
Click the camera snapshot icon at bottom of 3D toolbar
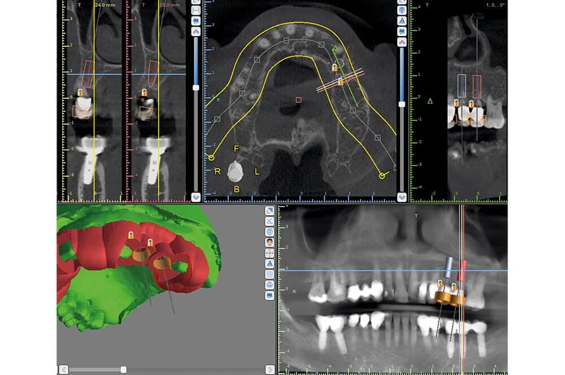pyautogui.click(x=270, y=295)
